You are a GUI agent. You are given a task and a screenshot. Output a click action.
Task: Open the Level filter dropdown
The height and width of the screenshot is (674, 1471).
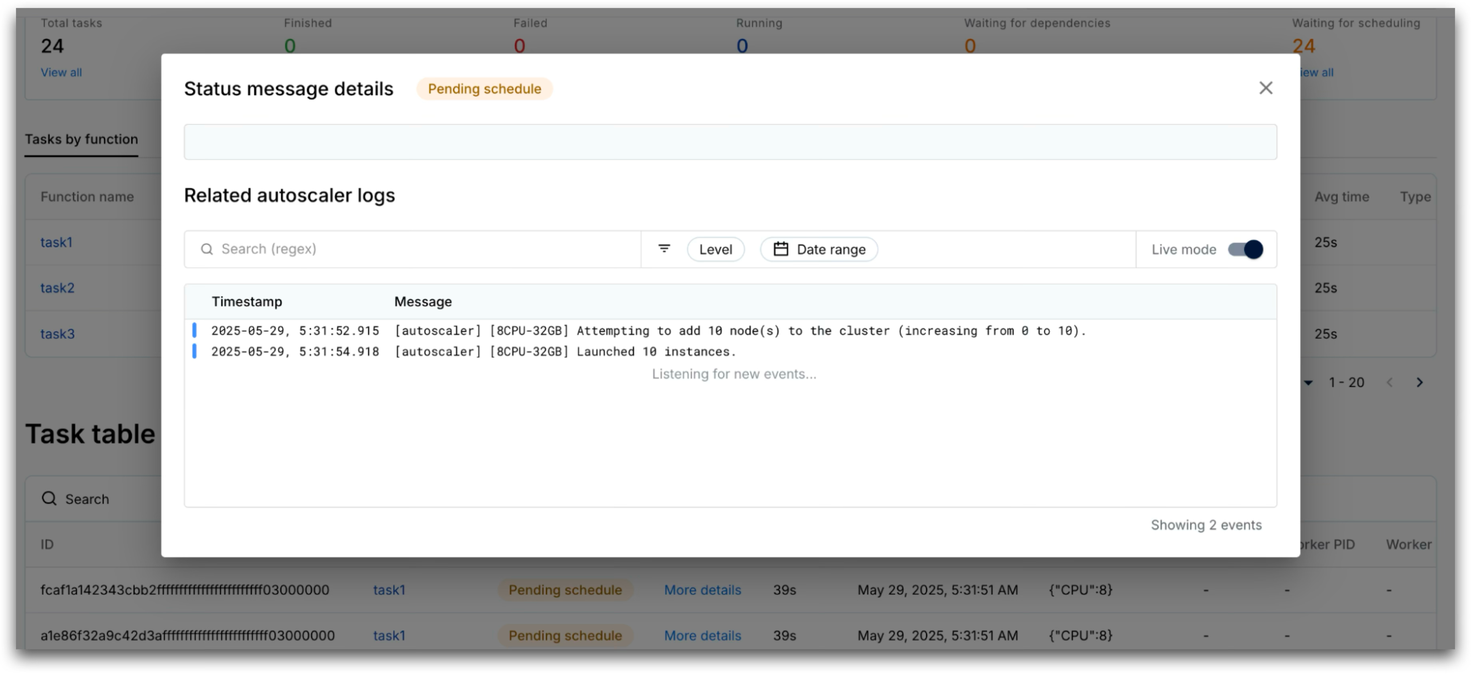pyautogui.click(x=716, y=249)
